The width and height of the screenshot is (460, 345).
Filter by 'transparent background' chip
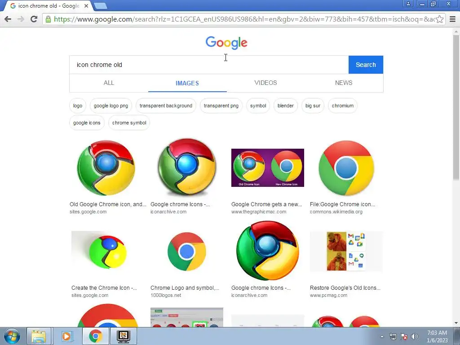coord(166,106)
